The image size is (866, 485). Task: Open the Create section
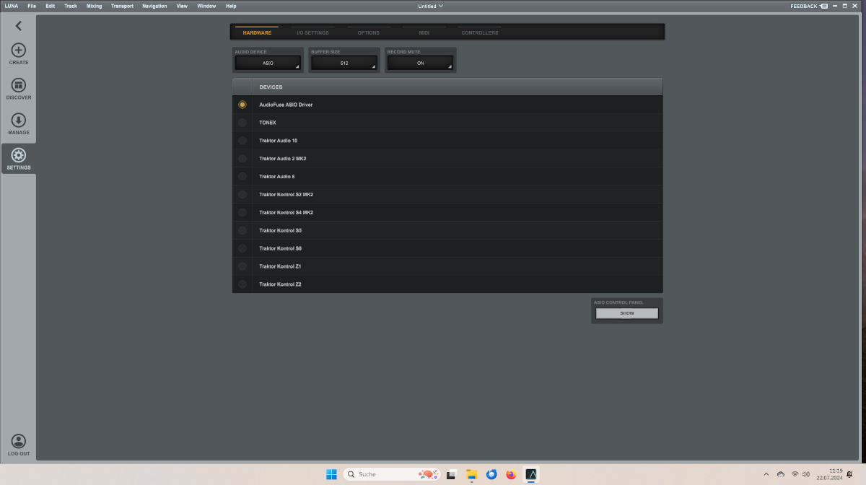pos(19,54)
